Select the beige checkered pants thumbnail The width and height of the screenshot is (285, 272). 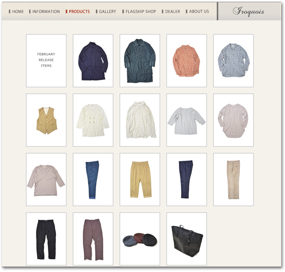pyautogui.click(x=233, y=180)
